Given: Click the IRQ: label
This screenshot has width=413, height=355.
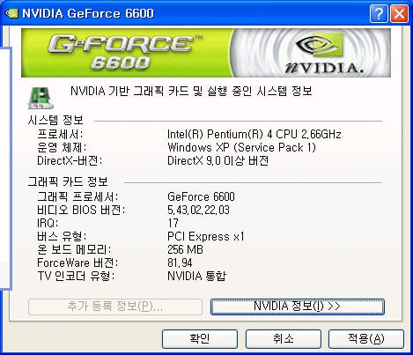Looking at the screenshot, I should [x=48, y=223].
